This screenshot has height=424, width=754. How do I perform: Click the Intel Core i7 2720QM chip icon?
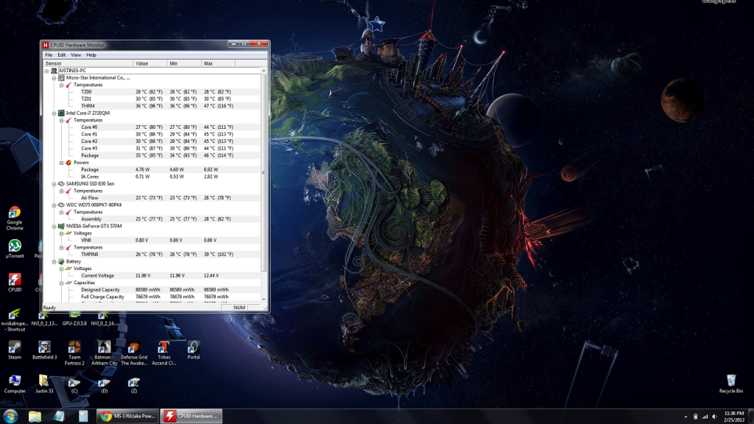point(61,113)
